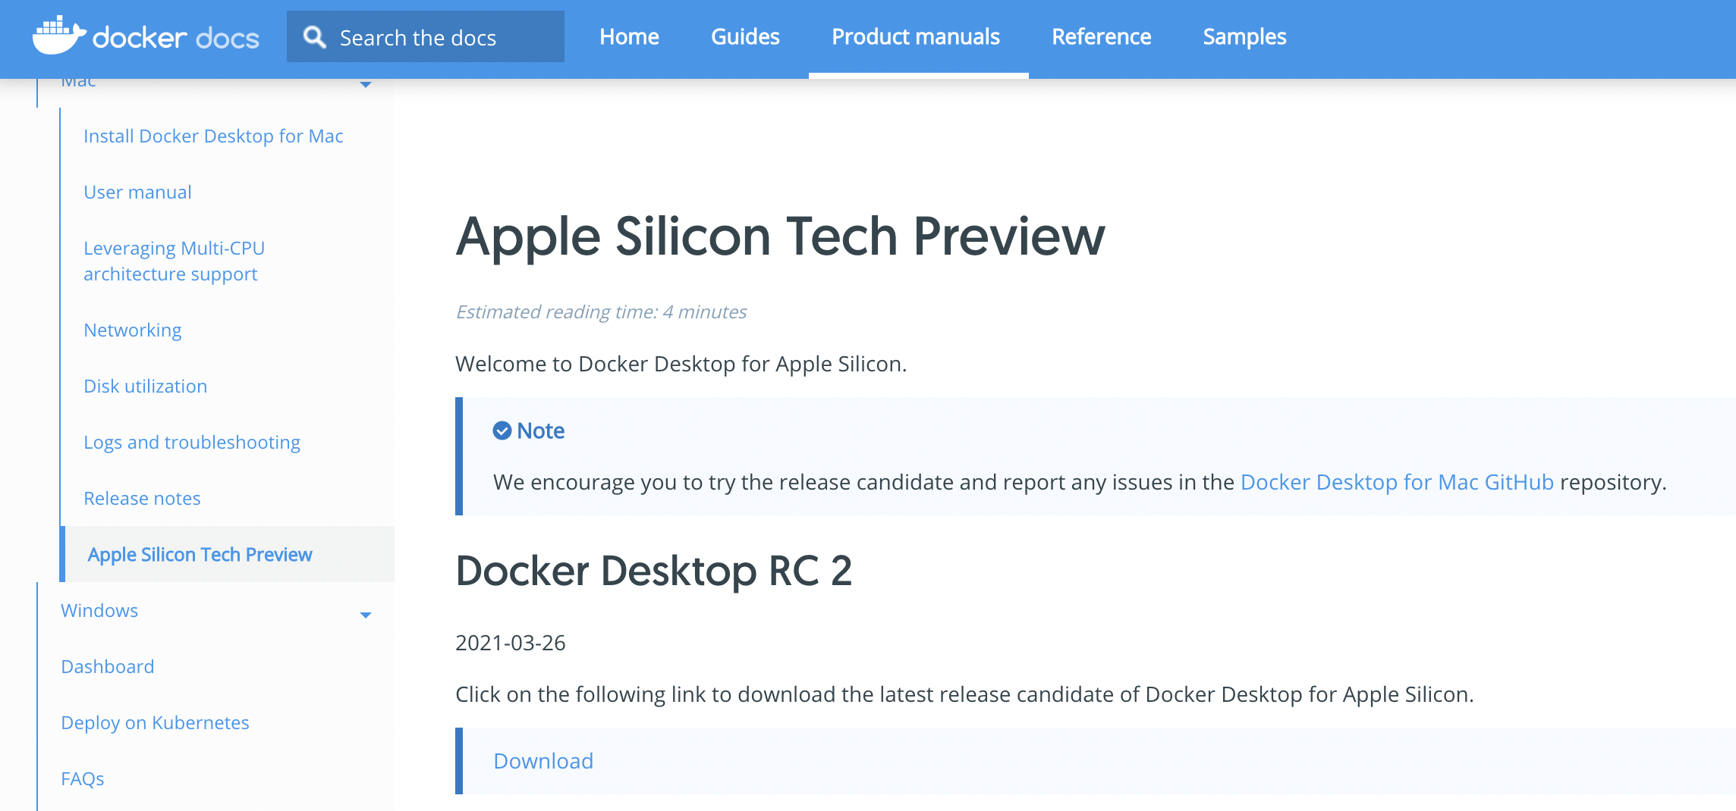Open Install Docker Desktop for Mac

(x=213, y=136)
